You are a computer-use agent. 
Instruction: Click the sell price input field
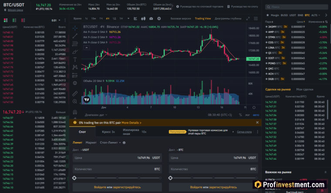click(213, 158)
